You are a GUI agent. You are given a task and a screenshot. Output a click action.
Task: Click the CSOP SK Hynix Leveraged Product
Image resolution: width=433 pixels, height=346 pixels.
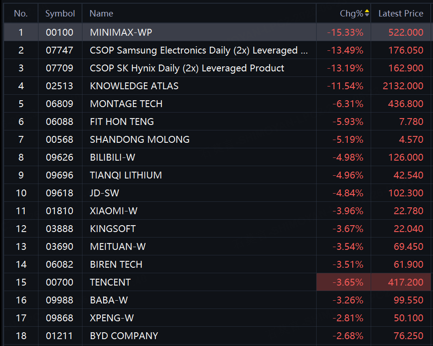[x=187, y=68]
